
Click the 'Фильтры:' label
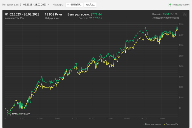pos(59,5)
